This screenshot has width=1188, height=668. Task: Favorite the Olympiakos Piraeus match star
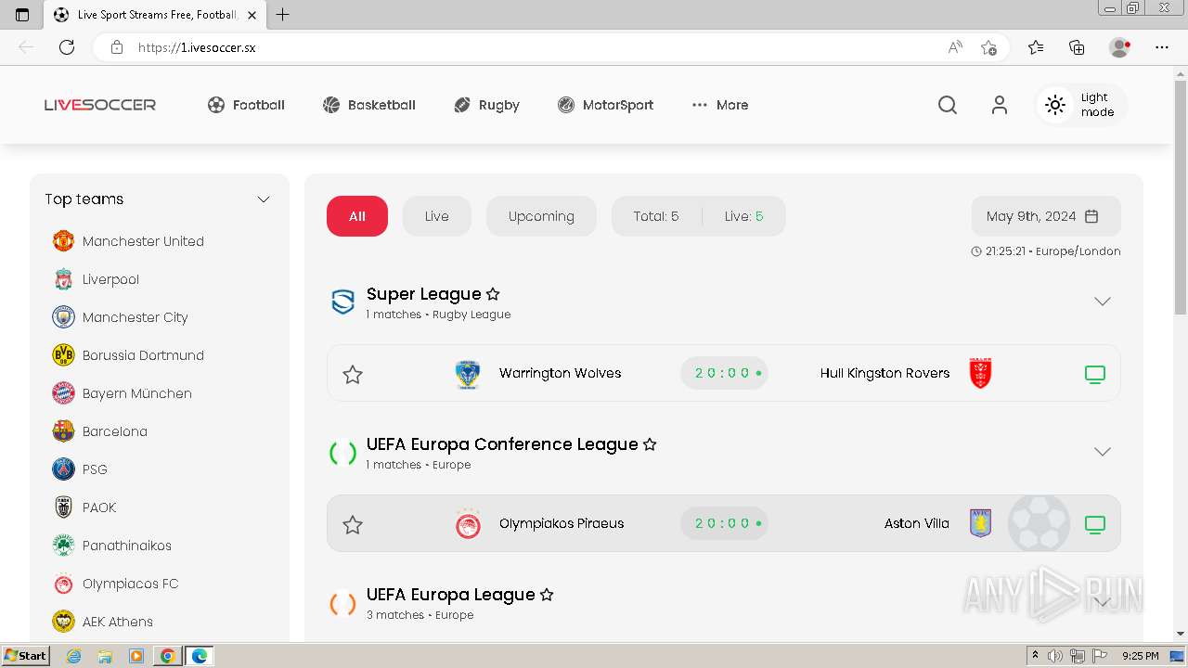pyautogui.click(x=353, y=524)
